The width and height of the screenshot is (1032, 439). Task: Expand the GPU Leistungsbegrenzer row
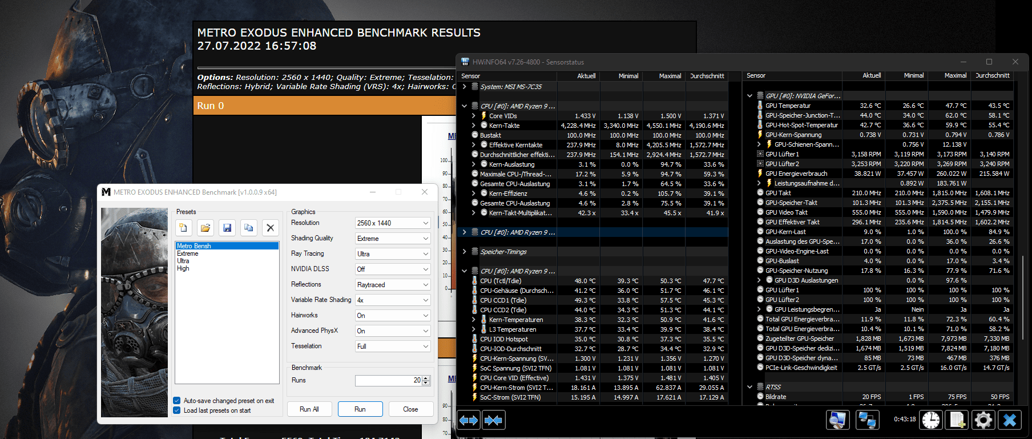point(759,309)
